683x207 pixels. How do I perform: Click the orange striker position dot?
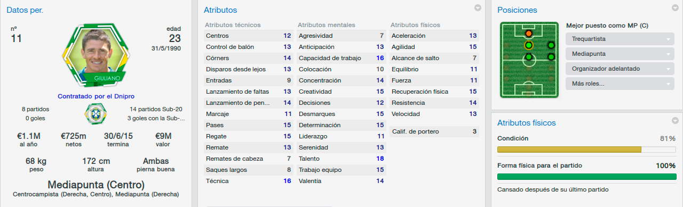click(x=528, y=34)
